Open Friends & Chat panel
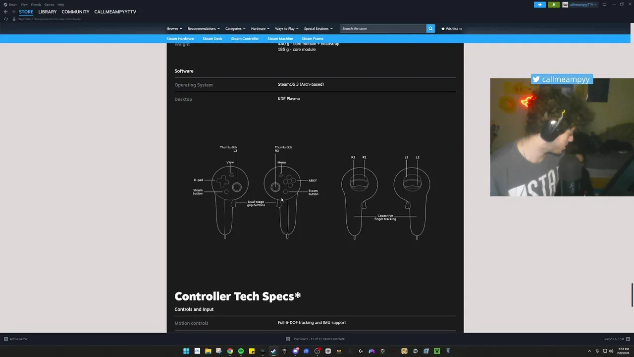The width and height of the screenshot is (634, 357). (617, 339)
